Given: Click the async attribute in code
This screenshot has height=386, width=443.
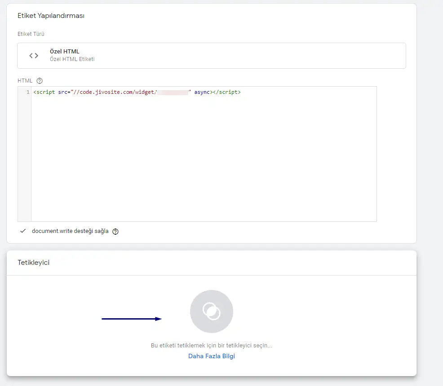Looking at the screenshot, I should pyautogui.click(x=202, y=92).
